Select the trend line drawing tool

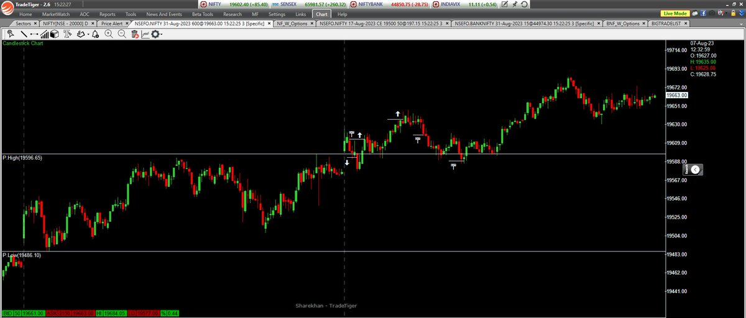coord(24,34)
